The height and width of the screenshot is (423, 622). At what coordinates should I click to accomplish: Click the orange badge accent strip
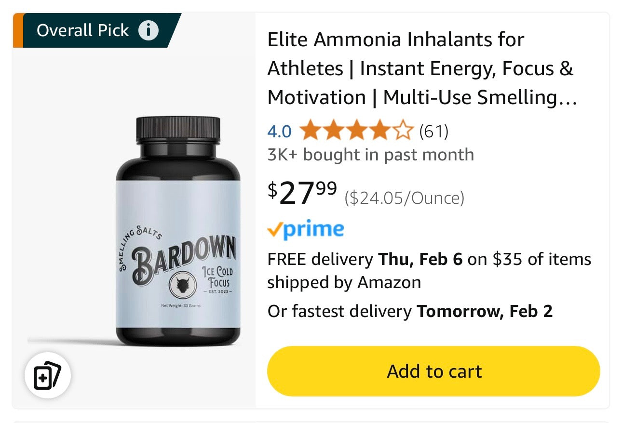tap(17, 30)
